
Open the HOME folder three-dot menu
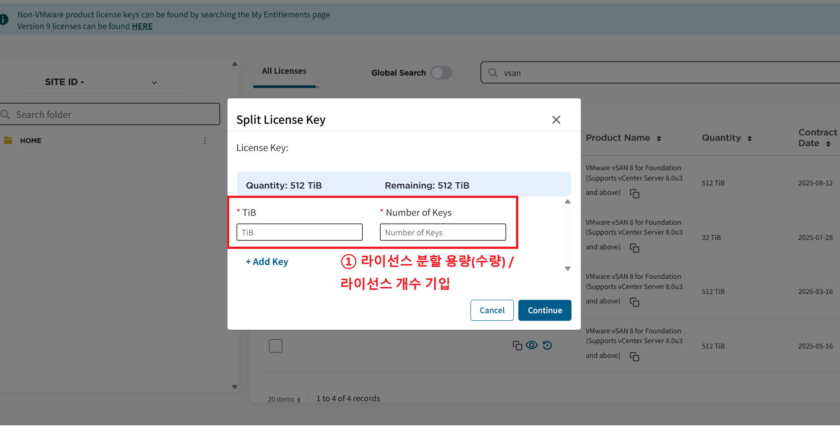(x=205, y=141)
